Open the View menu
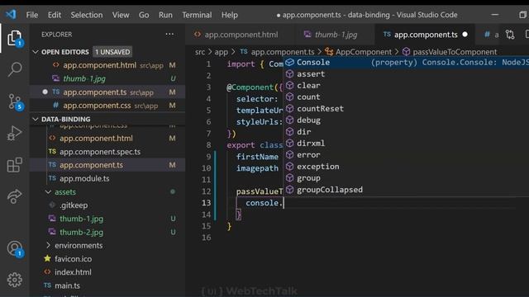Image resolution: width=529 pixels, height=297 pixels. pos(121,15)
